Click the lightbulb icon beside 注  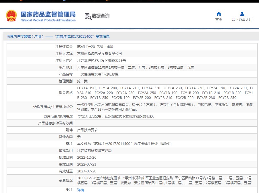67,190
